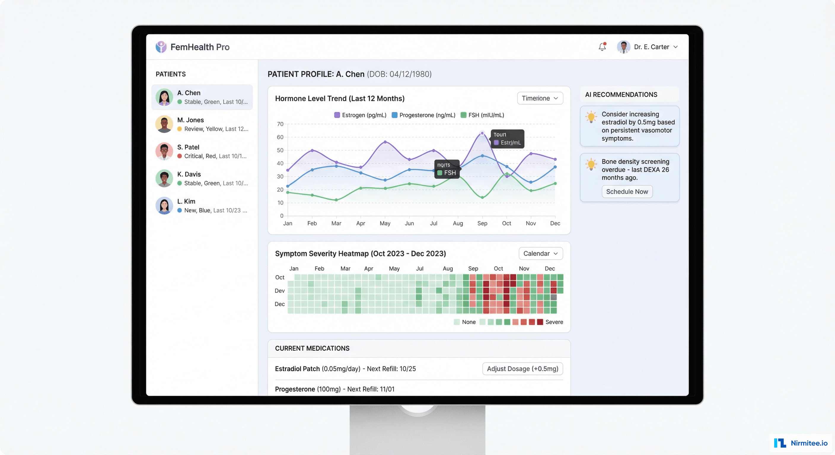Open the Calendar dropdown on the Symptom Severity Heatmap
This screenshot has width=835, height=455.
click(x=540, y=254)
